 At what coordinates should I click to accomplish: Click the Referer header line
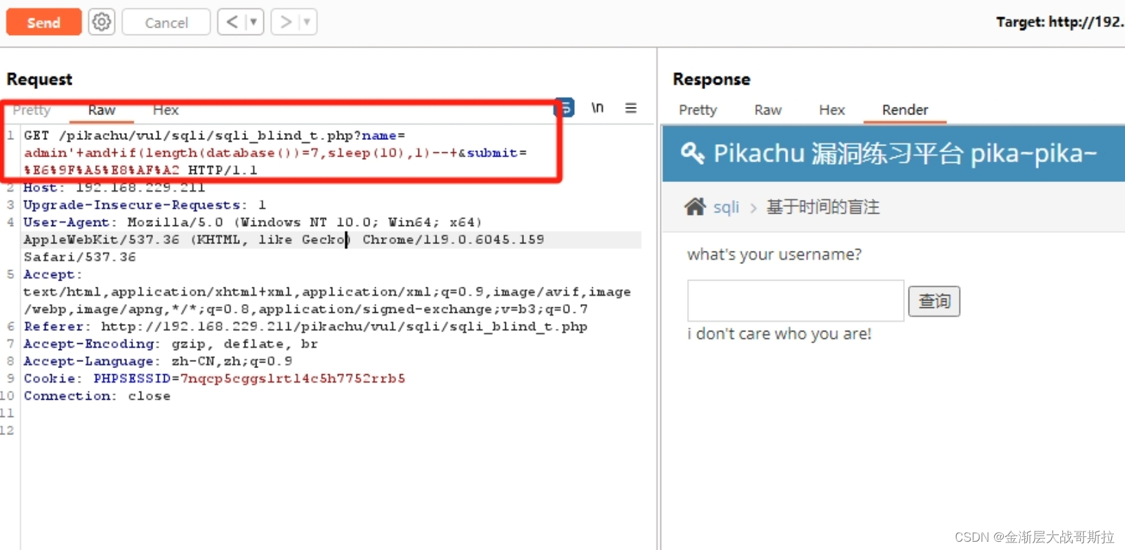coord(305,327)
